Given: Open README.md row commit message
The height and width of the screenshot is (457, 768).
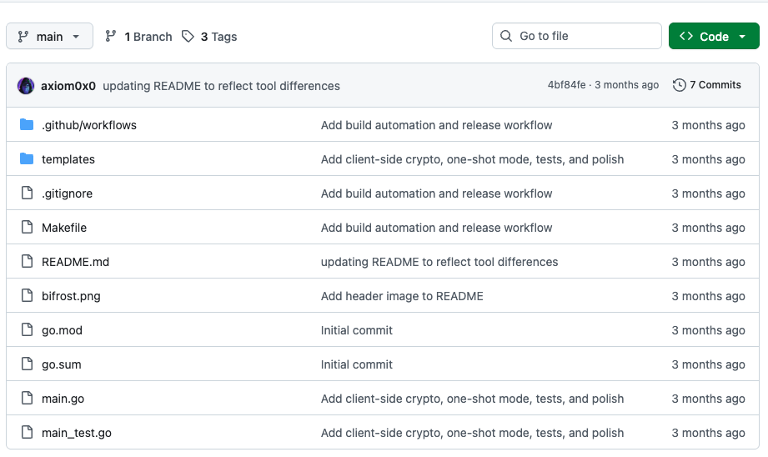Looking at the screenshot, I should 439,262.
